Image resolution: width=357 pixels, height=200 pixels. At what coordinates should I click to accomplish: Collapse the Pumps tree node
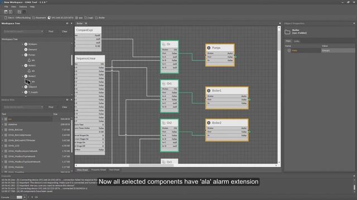(23, 55)
